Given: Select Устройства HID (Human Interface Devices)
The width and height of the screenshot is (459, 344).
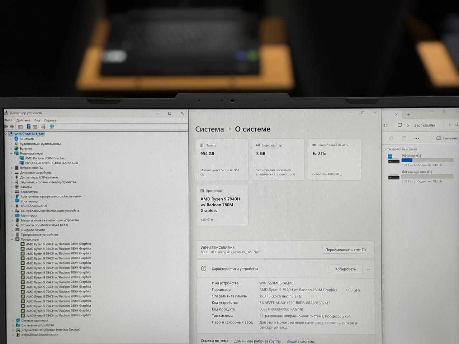Looking at the screenshot, I should pyautogui.click(x=51, y=330).
